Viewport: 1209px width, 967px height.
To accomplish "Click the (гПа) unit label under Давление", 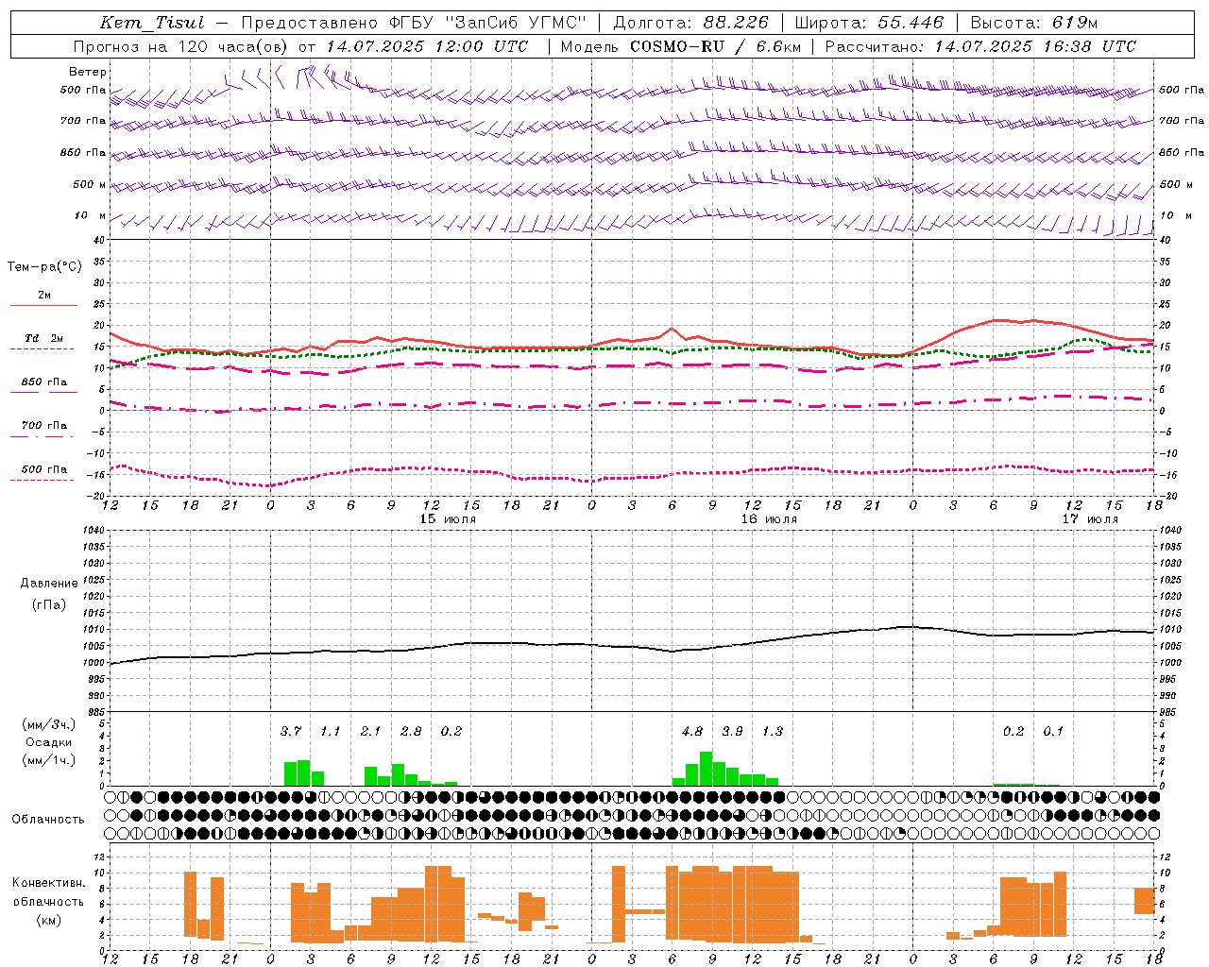I will (x=49, y=605).
